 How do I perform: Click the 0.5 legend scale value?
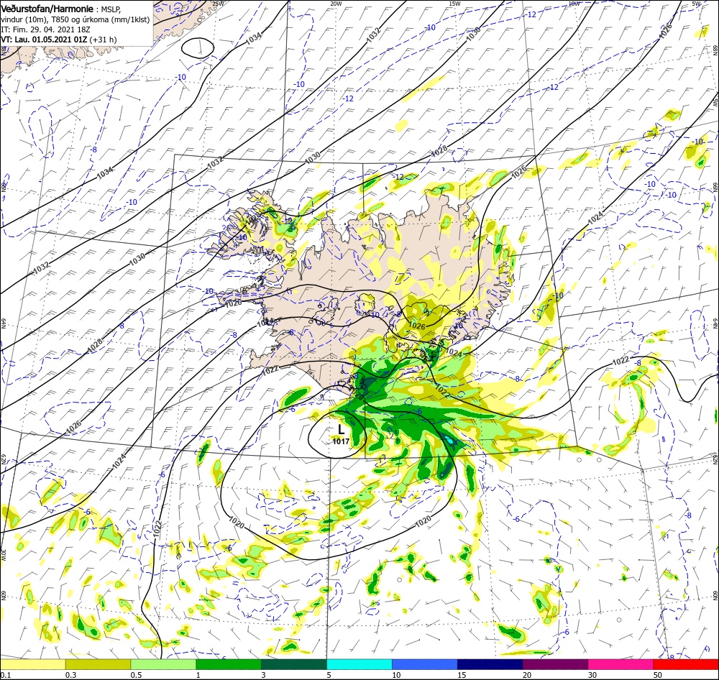point(136,675)
